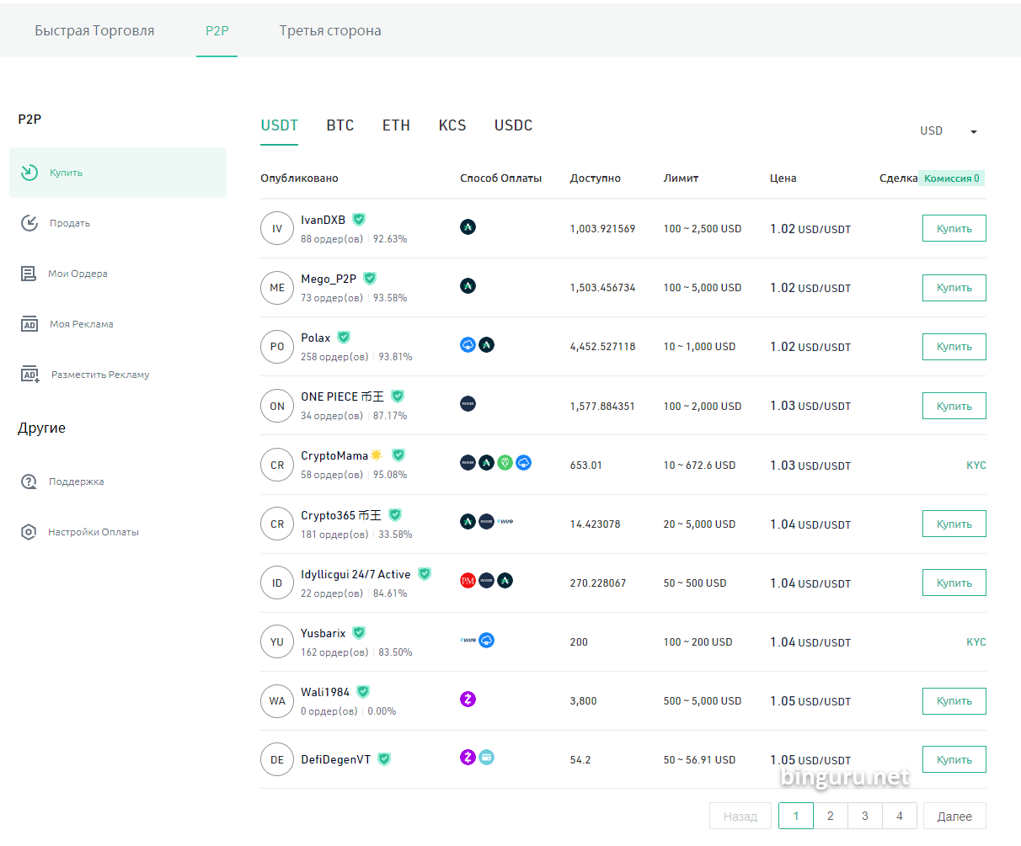Click the Моя Реклама ad icon
Screen dimensions: 1021x846
[x=29, y=324]
